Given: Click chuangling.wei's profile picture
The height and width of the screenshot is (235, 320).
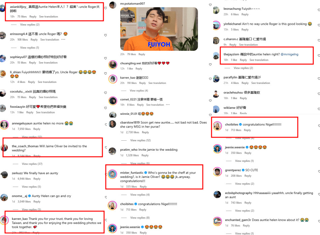Looking at the screenshot, I should [113, 65].
